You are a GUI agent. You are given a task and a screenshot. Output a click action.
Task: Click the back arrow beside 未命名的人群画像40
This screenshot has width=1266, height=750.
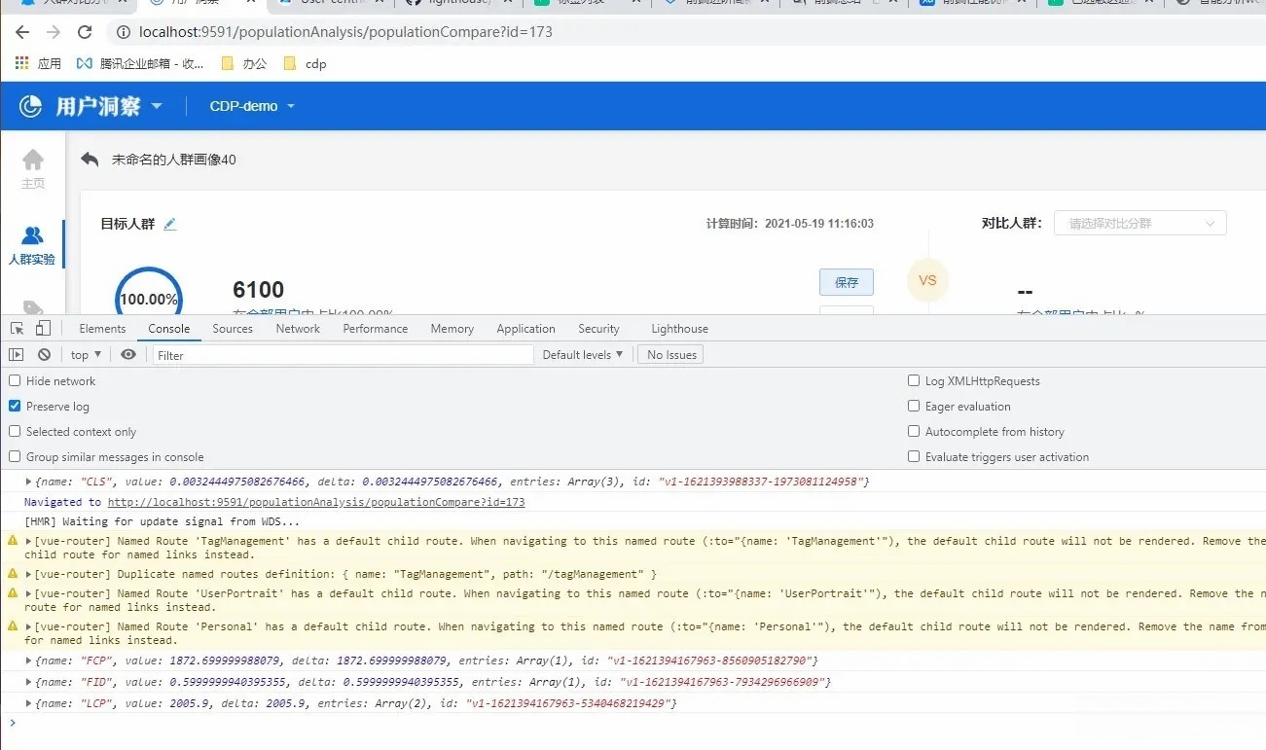tap(90, 160)
